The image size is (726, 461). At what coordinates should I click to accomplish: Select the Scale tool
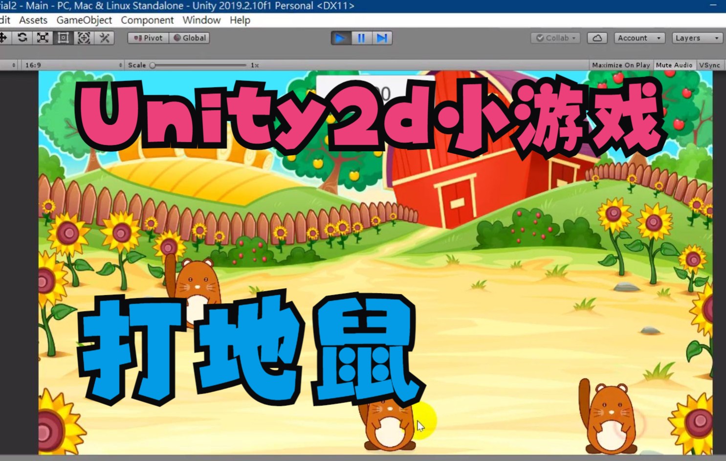43,38
